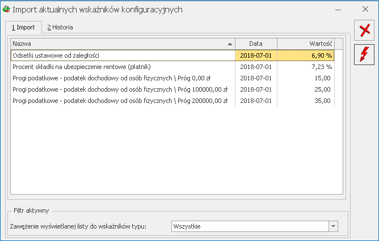Click the 6,90 % value cell
The width and height of the screenshot is (379, 241).
pos(306,55)
